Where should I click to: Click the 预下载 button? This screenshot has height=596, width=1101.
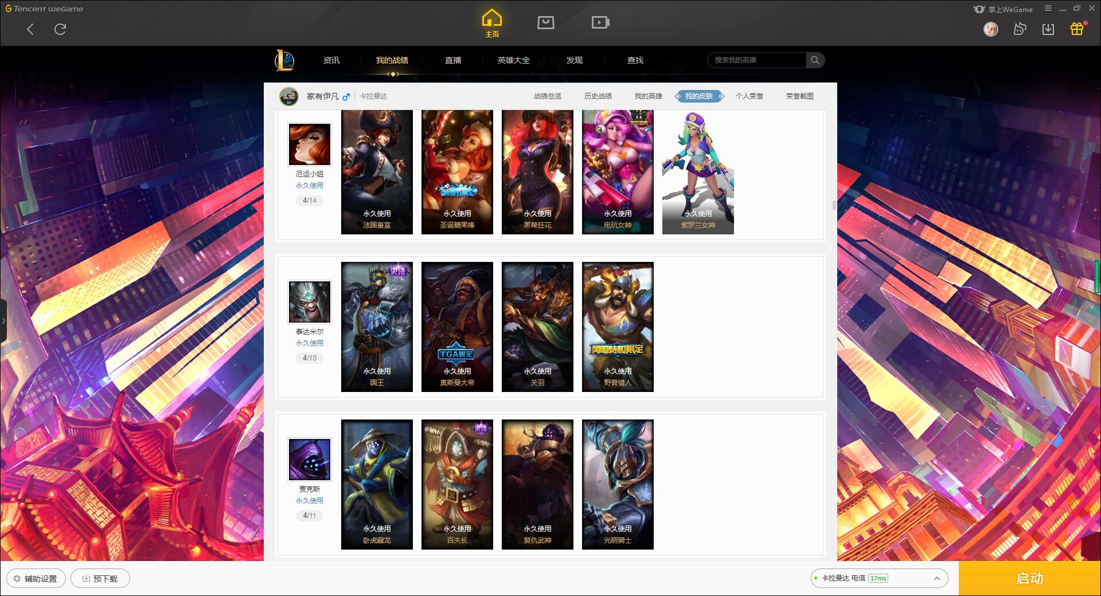pyautogui.click(x=100, y=578)
